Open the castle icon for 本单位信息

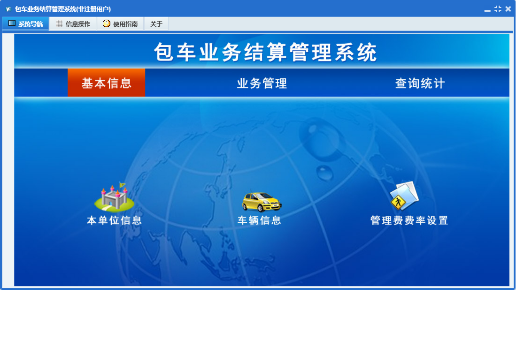[114, 197]
